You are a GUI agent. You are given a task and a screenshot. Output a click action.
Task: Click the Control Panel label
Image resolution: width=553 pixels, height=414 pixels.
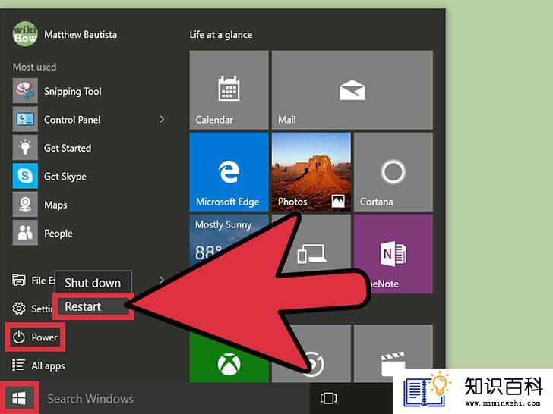[x=72, y=120]
